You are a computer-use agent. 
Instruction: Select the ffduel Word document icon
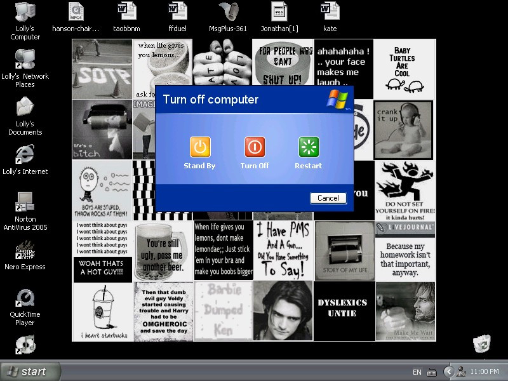point(178,11)
